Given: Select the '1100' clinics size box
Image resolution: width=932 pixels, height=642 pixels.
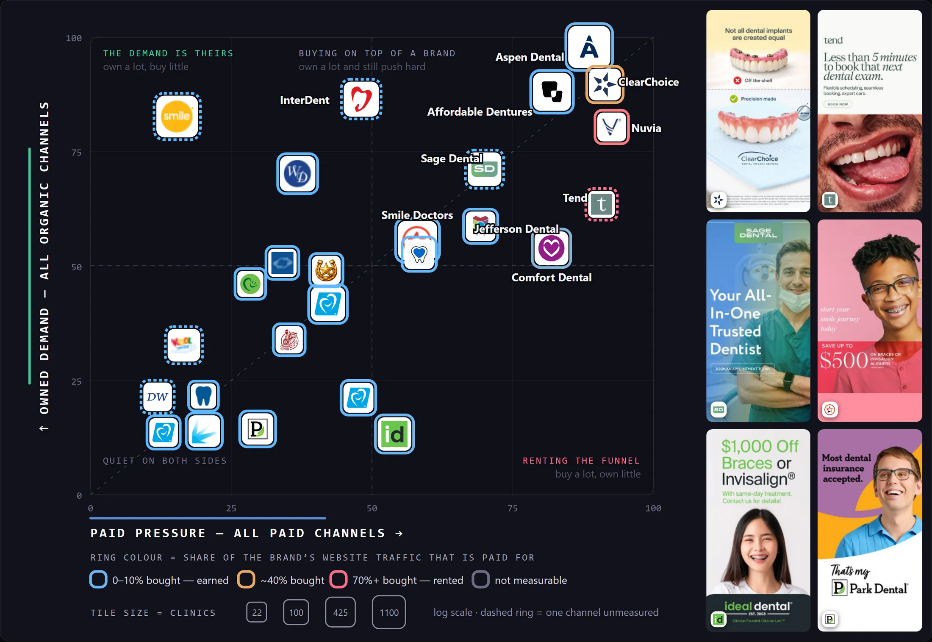Looking at the screenshot, I should pos(389,612).
